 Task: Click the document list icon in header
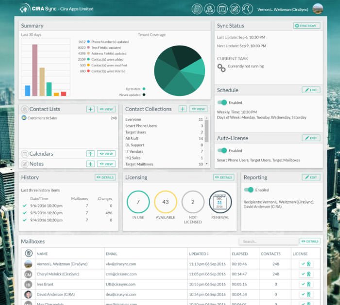(x=197, y=9)
